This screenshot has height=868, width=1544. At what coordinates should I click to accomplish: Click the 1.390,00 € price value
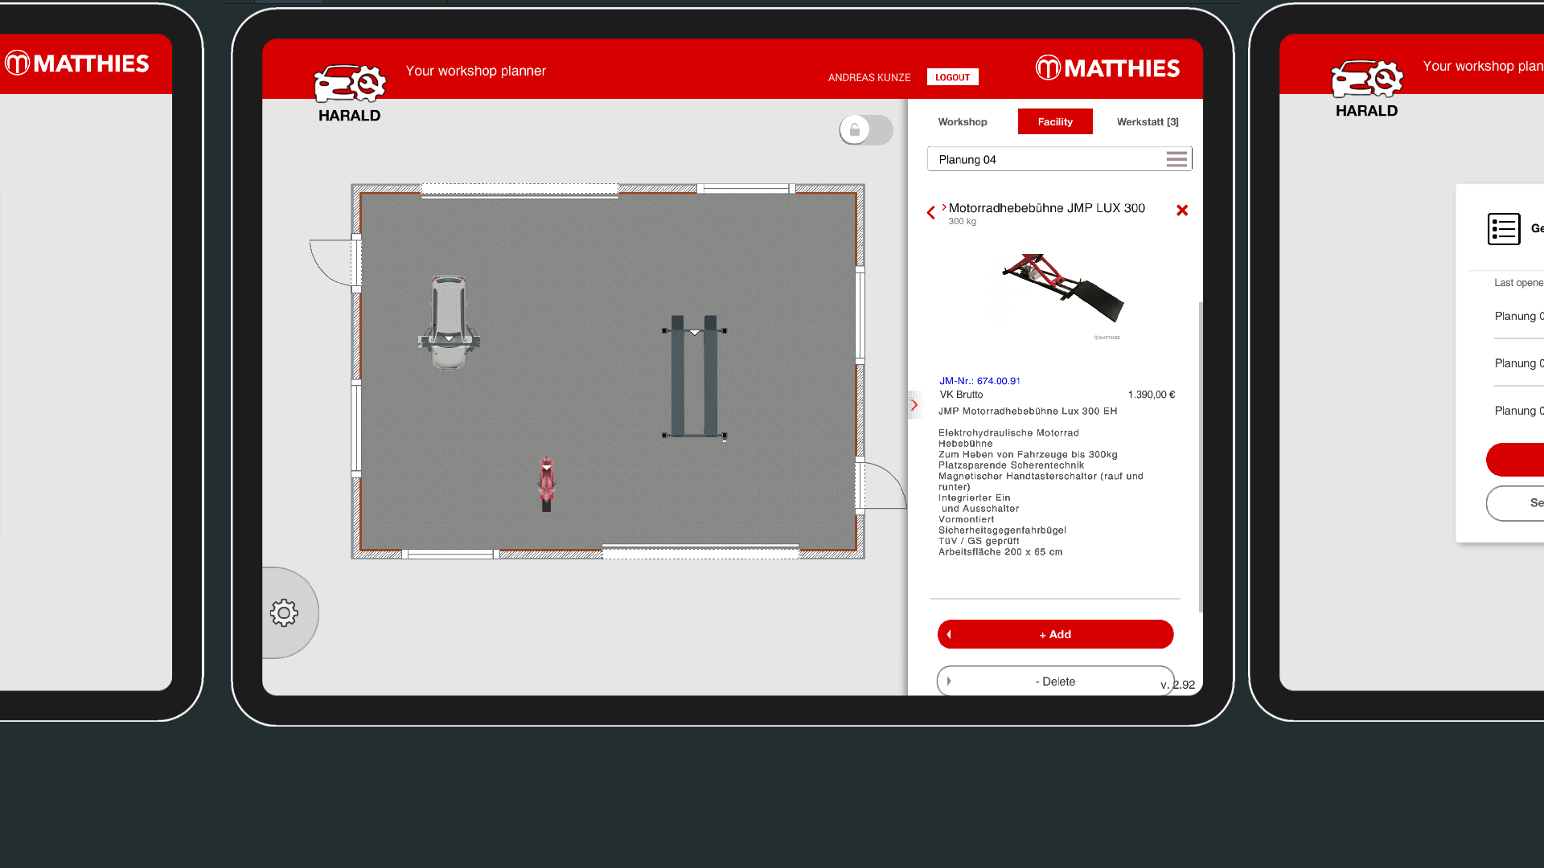[x=1152, y=395]
